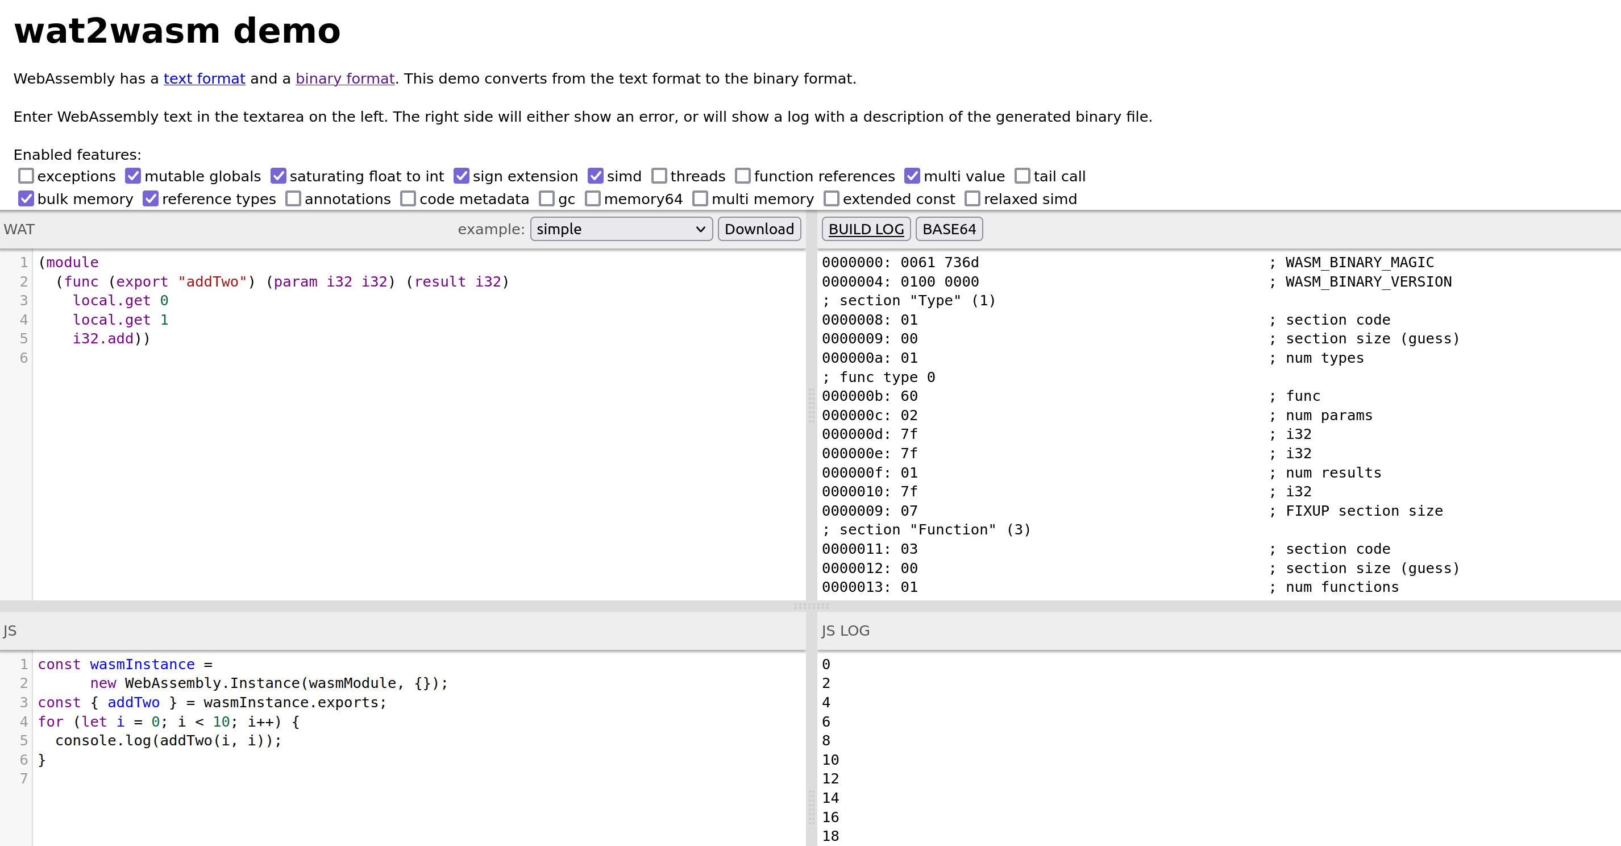1621x846 pixels.
Task: Click 'for (let i = 0' loop line
Action: (x=169, y=722)
